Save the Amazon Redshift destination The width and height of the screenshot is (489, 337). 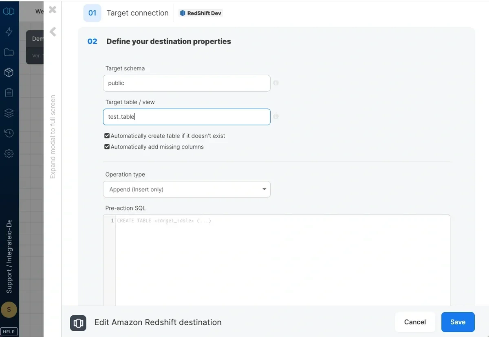458,322
